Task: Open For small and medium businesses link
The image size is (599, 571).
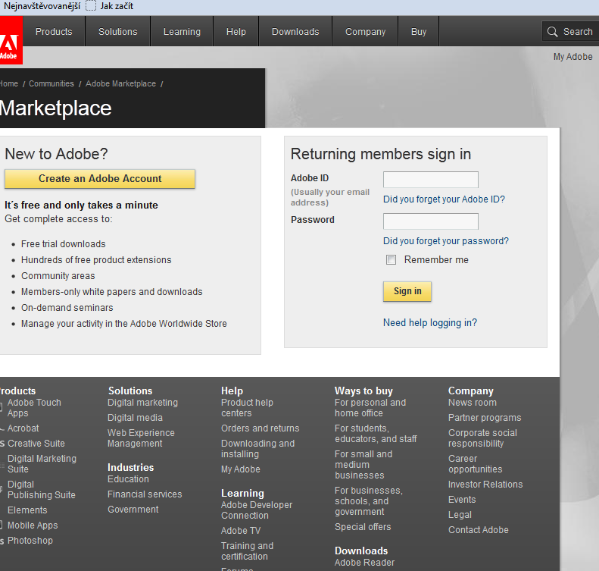Action: [363, 465]
